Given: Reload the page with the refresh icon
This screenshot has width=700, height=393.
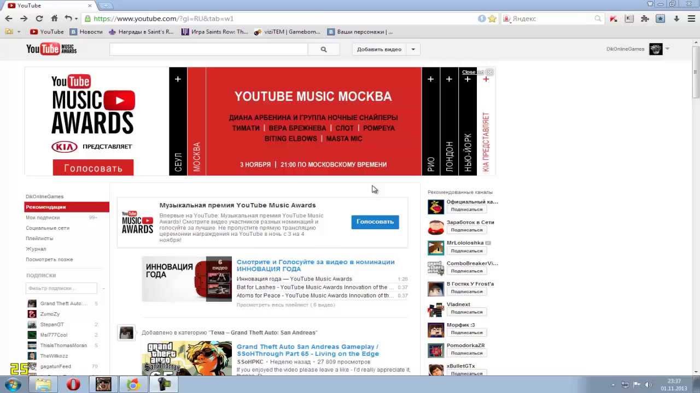Looking at the screenshot, I should click(39, 19).
